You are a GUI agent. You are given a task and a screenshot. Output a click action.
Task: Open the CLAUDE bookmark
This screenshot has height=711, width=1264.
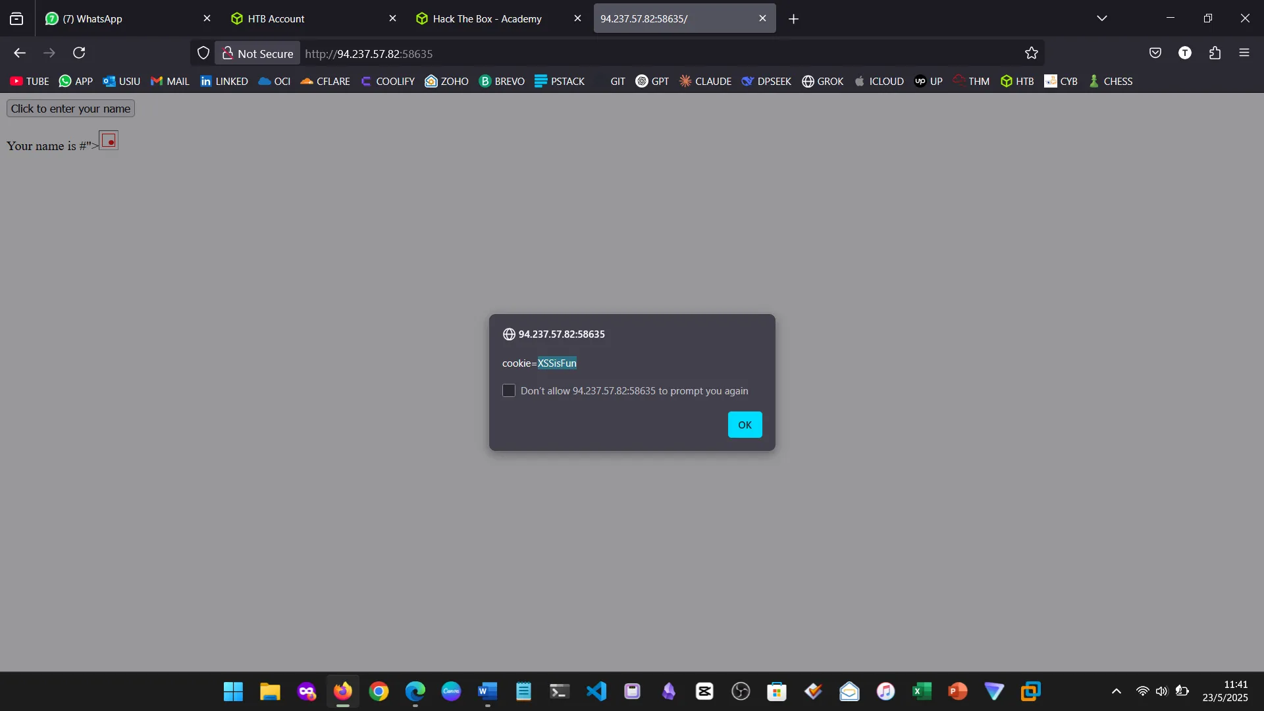coord(705,81)
